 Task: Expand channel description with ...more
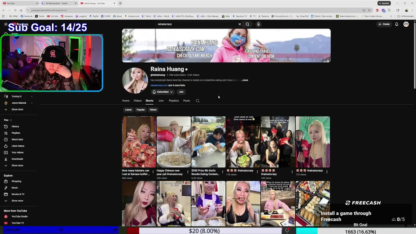(244, 80)
